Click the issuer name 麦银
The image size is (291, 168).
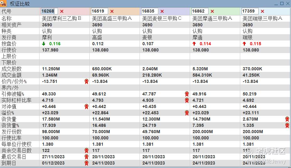click(x=147, y=38)
